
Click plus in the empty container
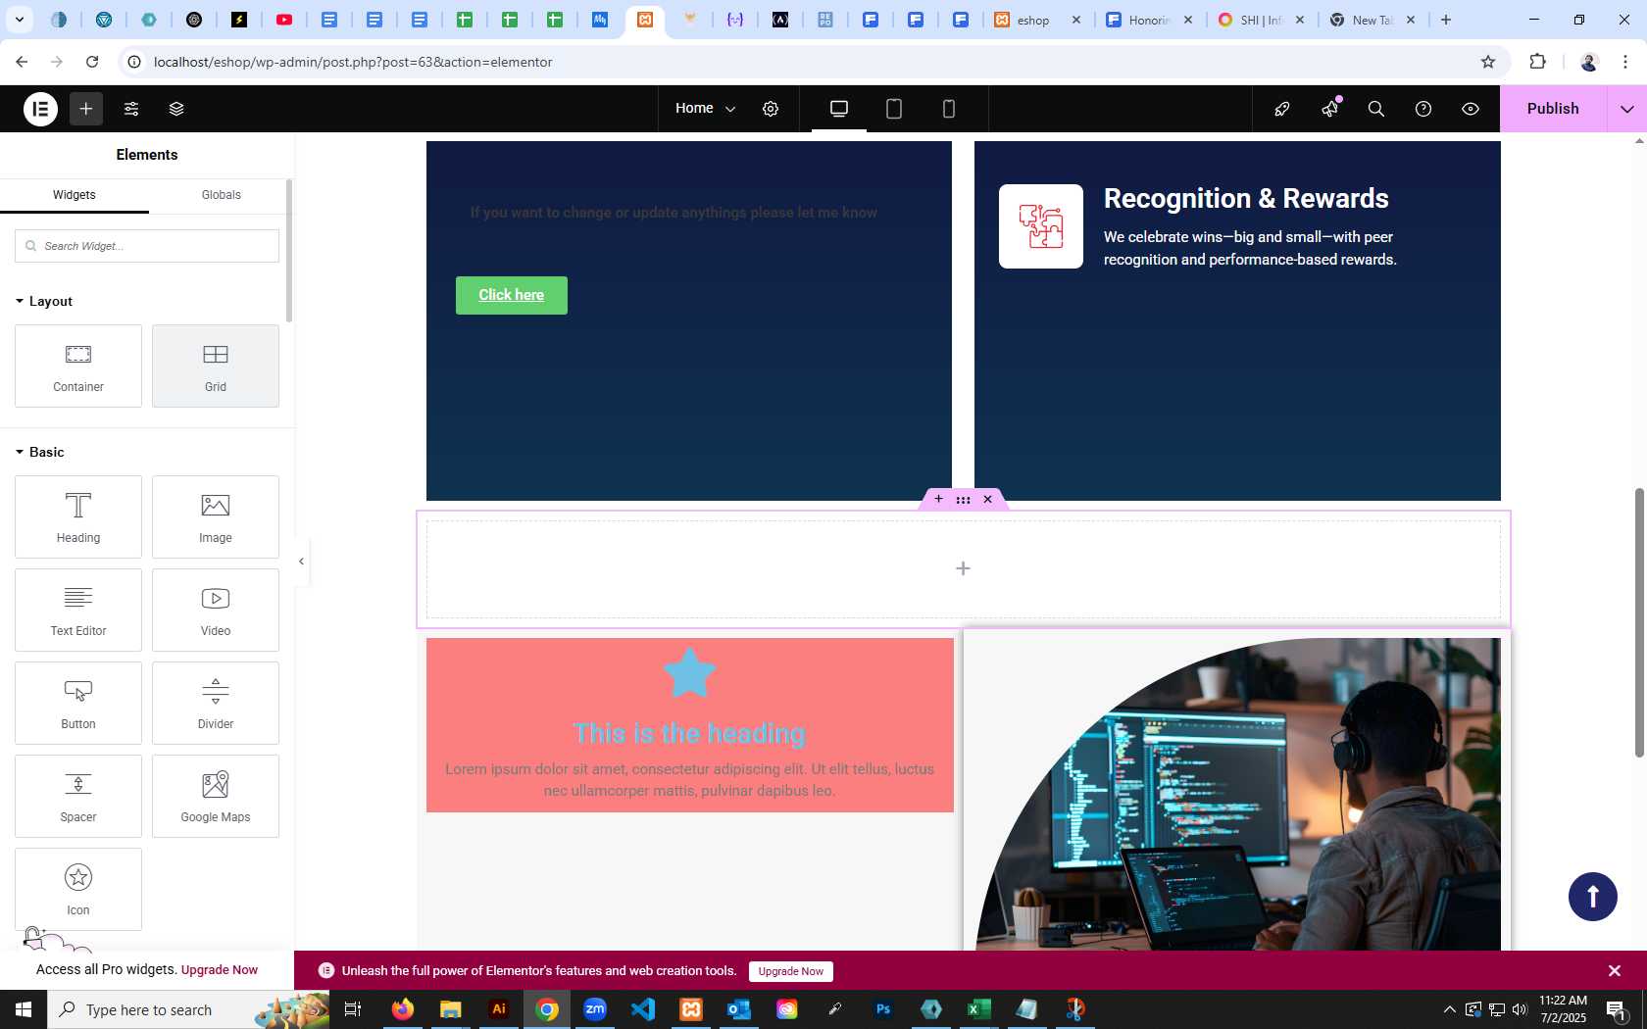[x=964, y=568]
